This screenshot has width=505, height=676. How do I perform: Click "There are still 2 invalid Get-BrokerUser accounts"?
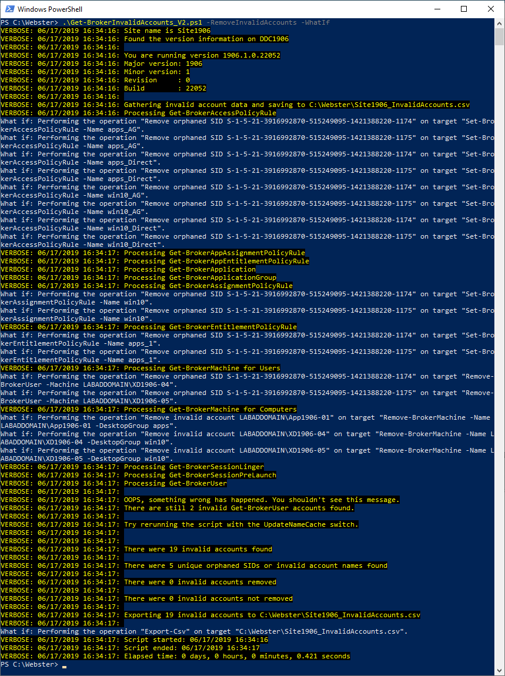coord(239,508)
